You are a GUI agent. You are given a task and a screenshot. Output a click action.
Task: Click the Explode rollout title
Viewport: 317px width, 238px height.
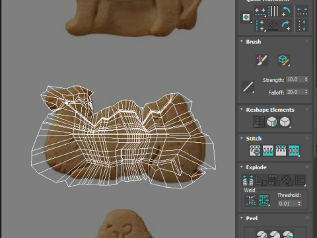pyautogui.click(x=256, y=167)
